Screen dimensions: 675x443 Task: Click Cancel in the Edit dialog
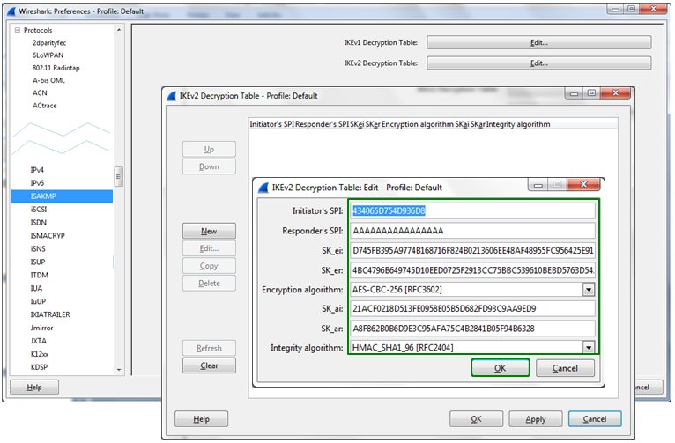click(565, 368)
